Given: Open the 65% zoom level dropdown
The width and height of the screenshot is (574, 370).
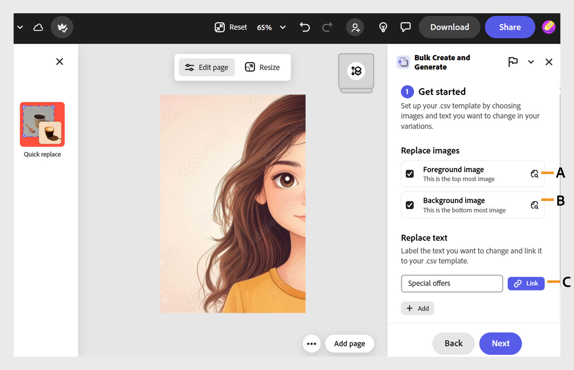Looking at the screenshot, I should point(283,27).
